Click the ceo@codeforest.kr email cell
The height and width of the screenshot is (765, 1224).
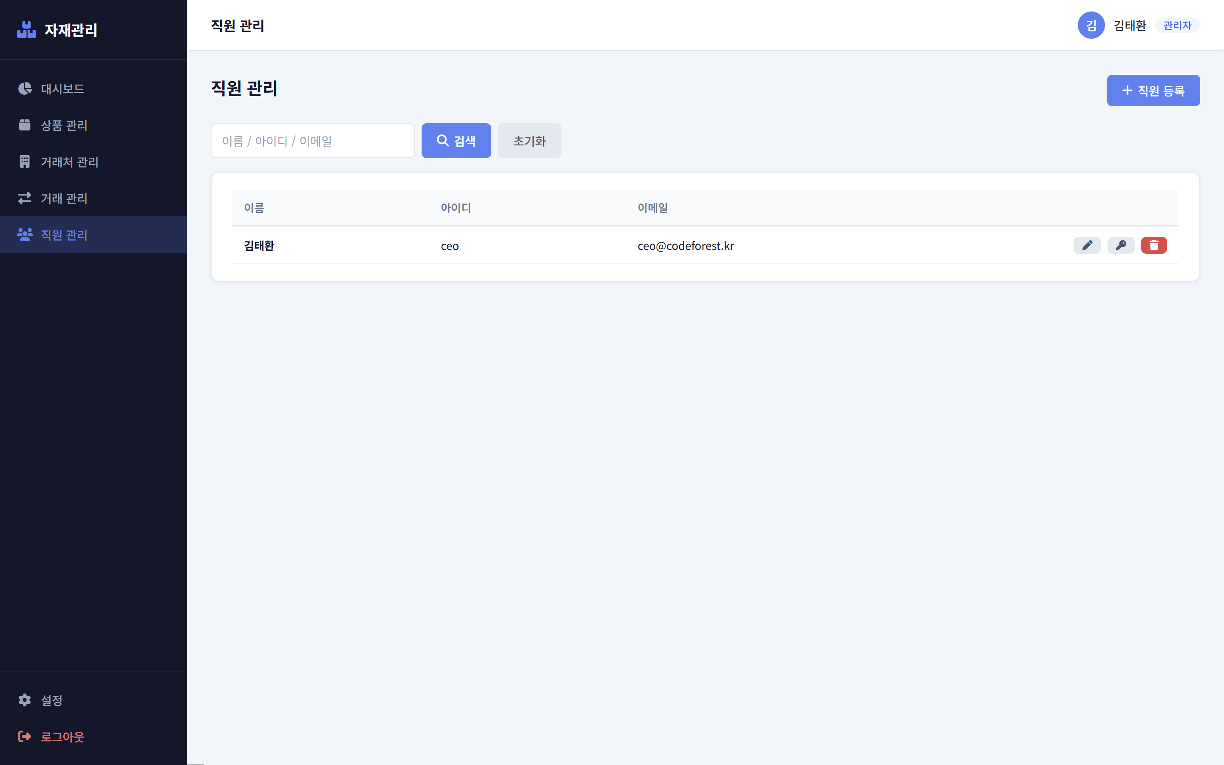click(686, 246)
